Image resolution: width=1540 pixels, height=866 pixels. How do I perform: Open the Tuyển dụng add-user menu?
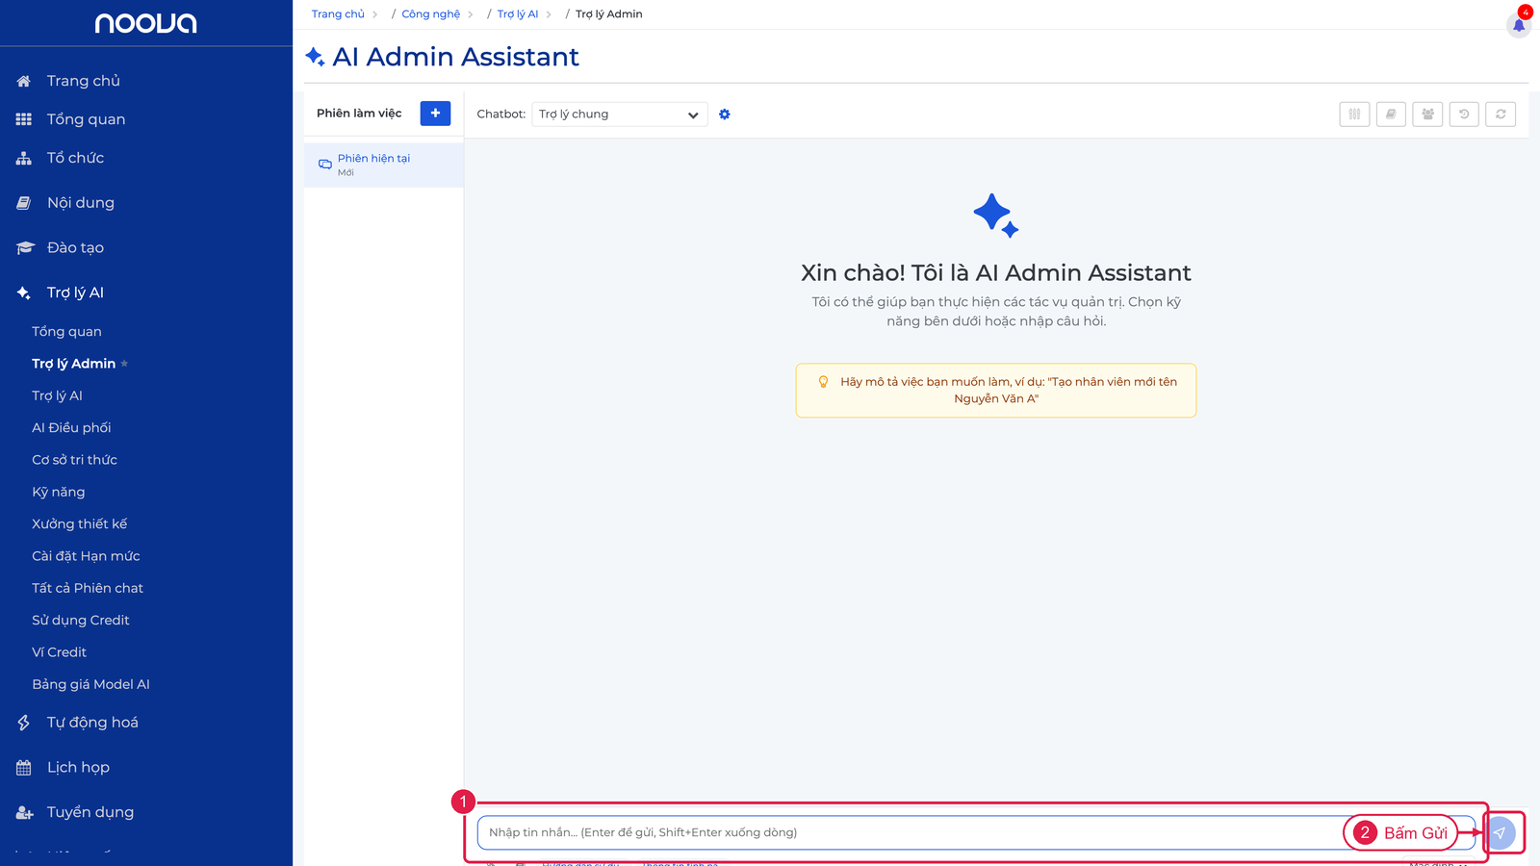click(24, 812)
